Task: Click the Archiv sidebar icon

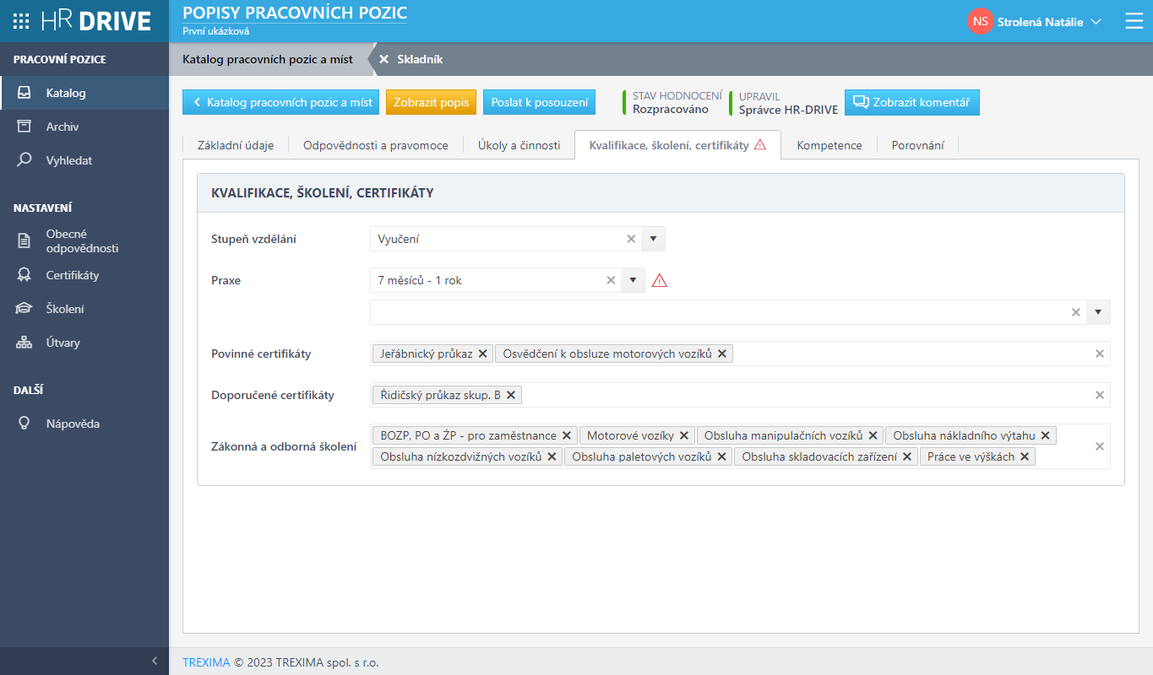Action: click(x=24, y=127)
